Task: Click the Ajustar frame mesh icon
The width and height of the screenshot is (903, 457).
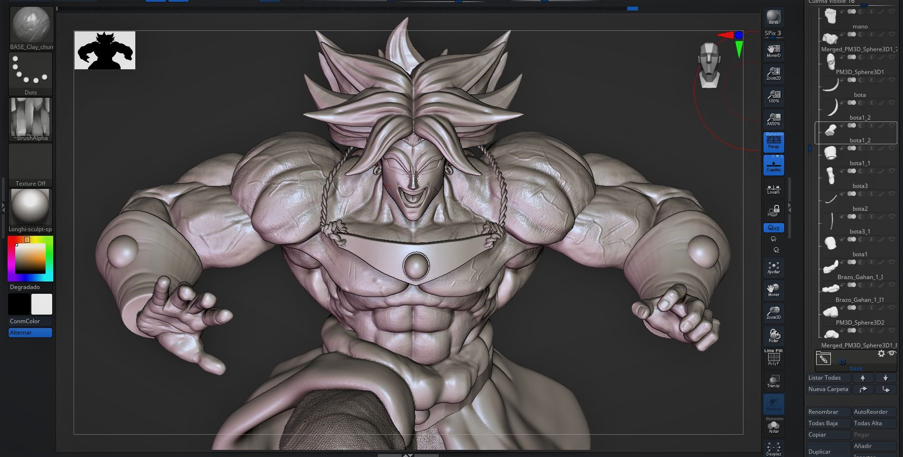Action: (x=773, y=267)
